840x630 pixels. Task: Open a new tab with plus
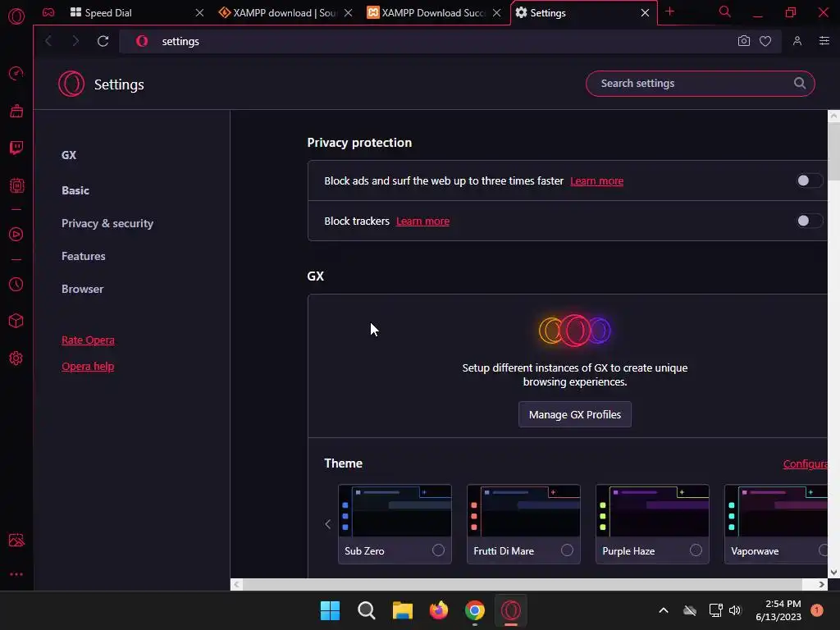(669, 11)
